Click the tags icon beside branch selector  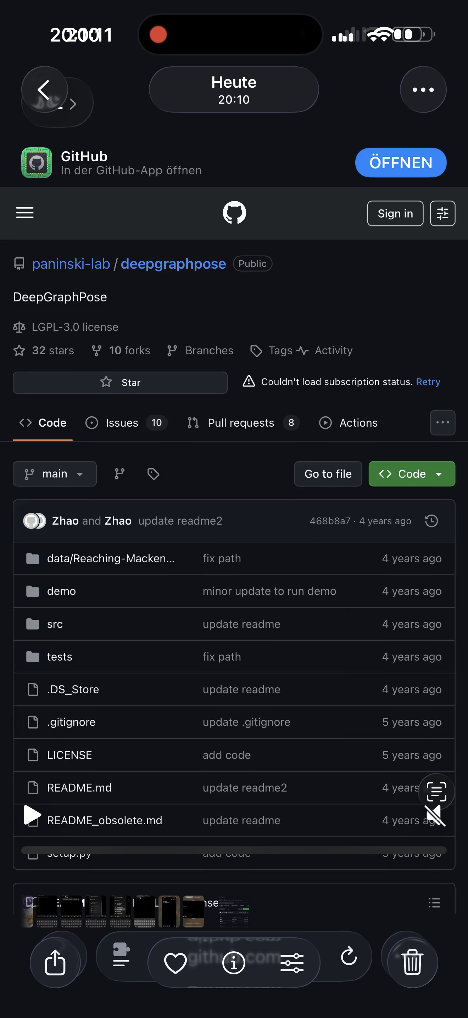tap(153, 474)
